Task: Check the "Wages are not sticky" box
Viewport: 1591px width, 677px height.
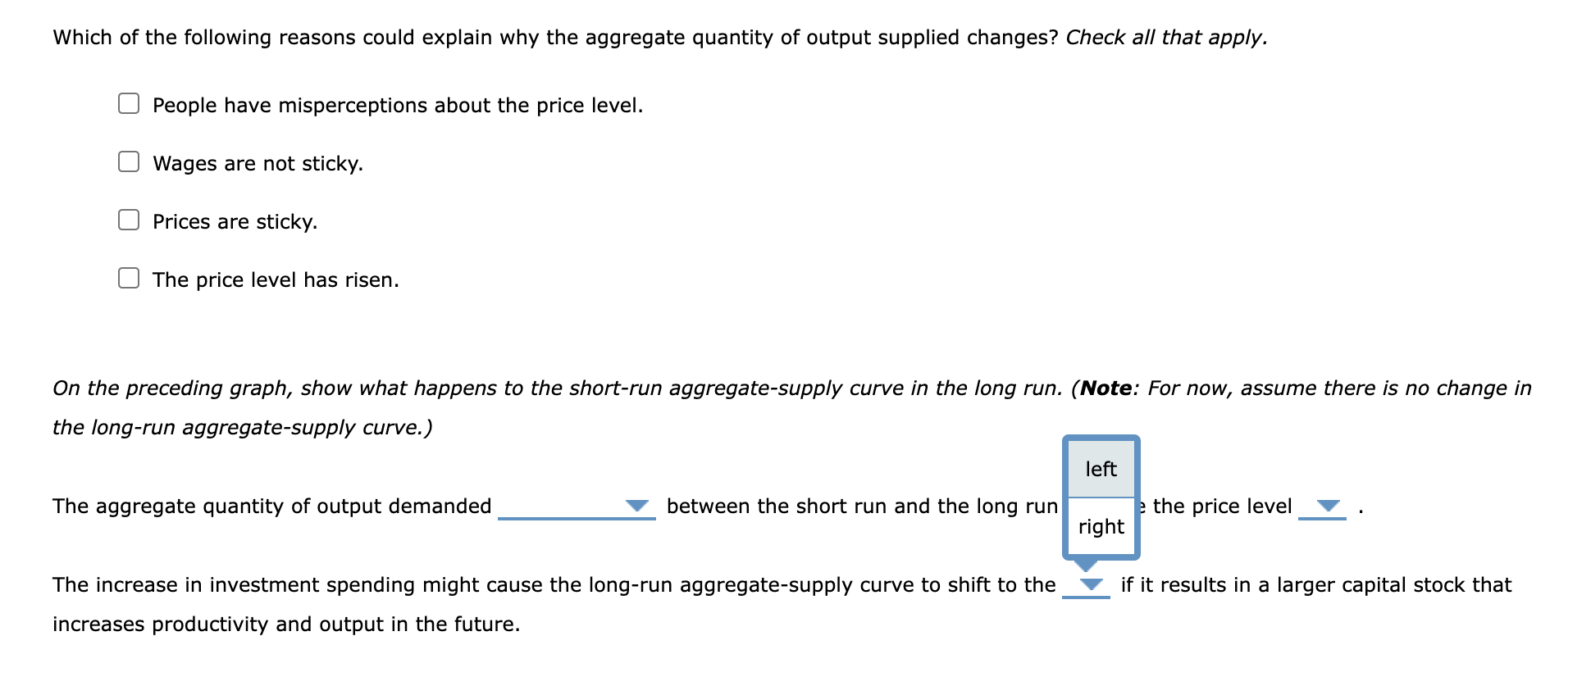Action: [128, 161]
